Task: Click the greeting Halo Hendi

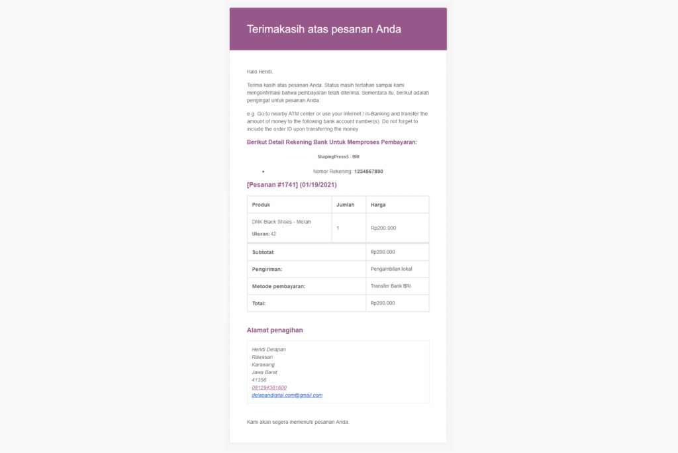Action: coord(260,72)
